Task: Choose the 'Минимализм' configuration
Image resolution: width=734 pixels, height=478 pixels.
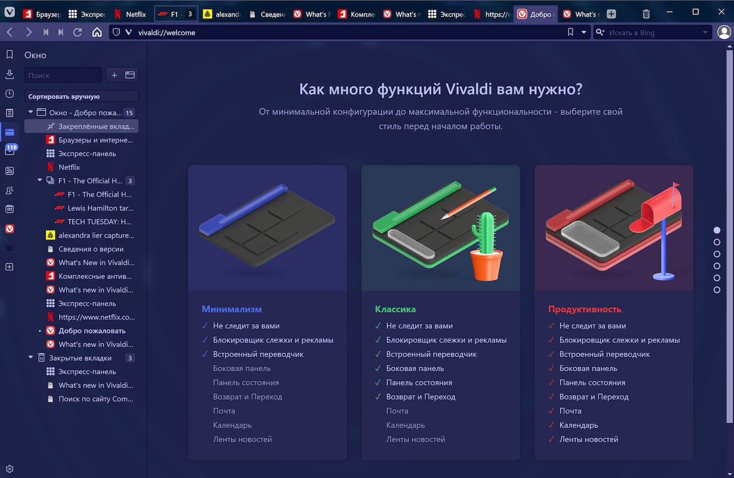Action: click(x=268, y=313)
